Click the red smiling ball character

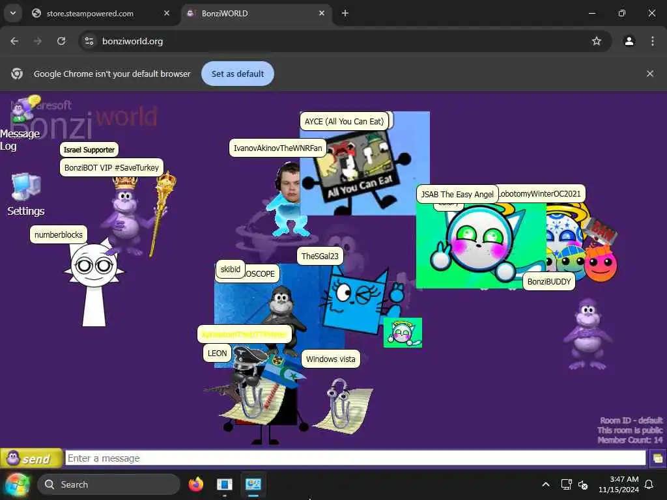tap(600, 264)
